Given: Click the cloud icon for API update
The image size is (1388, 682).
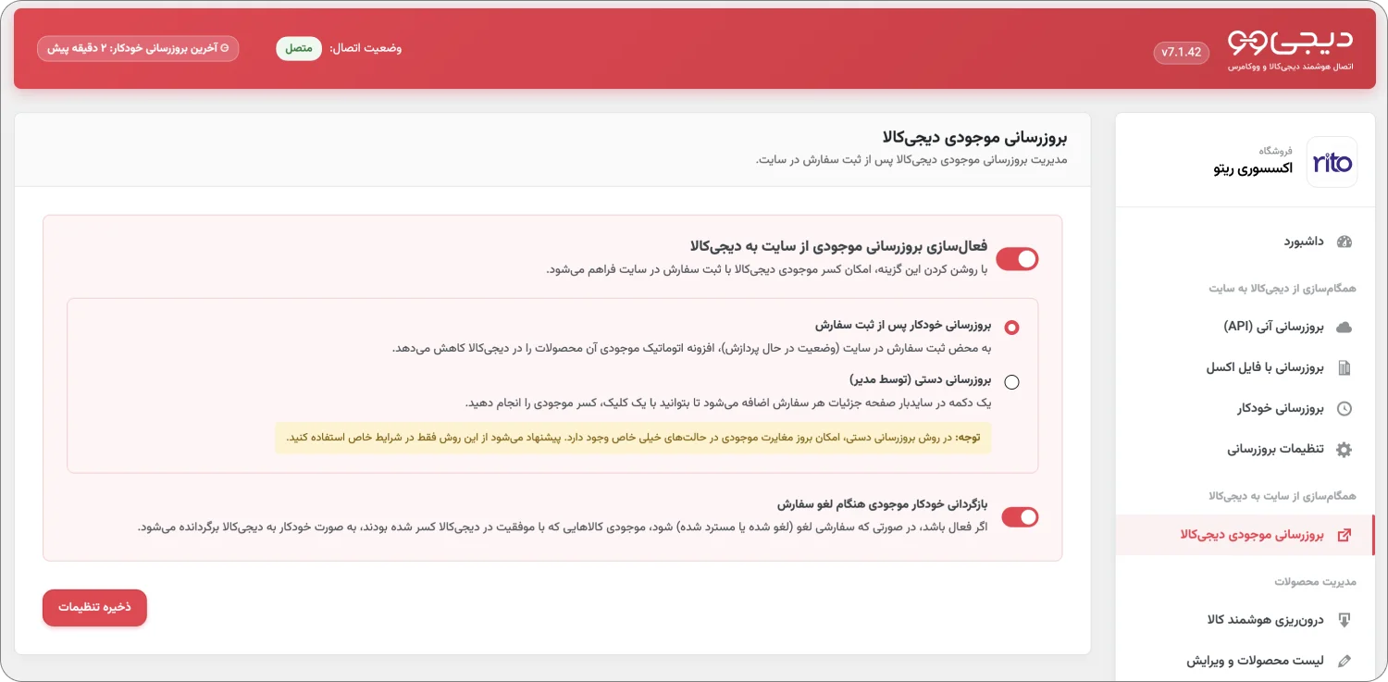Looking at the screenshot, I should (x=1345, y=327).
